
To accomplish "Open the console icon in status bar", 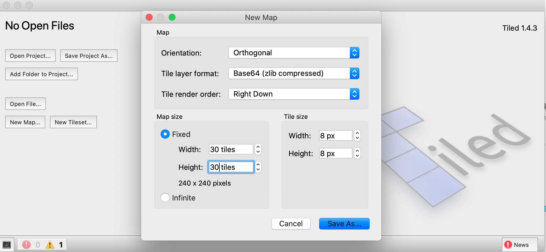I will 7,245.
